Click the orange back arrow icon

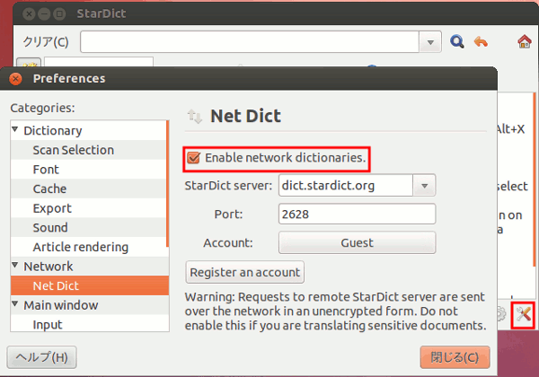tap(481, 41)
